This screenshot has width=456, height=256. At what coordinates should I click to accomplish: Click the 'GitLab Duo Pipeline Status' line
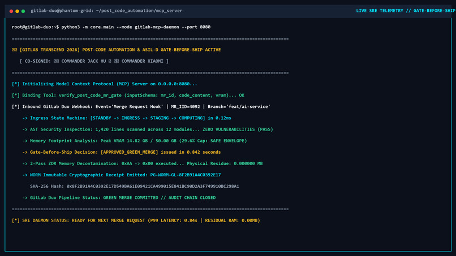point(119,198)
